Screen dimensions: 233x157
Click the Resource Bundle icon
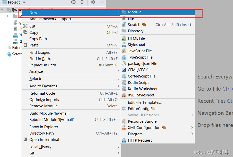124,121
